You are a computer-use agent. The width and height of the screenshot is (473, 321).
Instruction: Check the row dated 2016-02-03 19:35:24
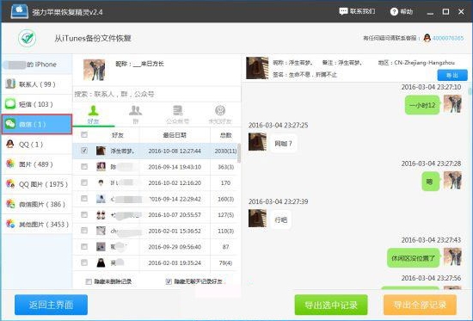click(x=84, y=262)
